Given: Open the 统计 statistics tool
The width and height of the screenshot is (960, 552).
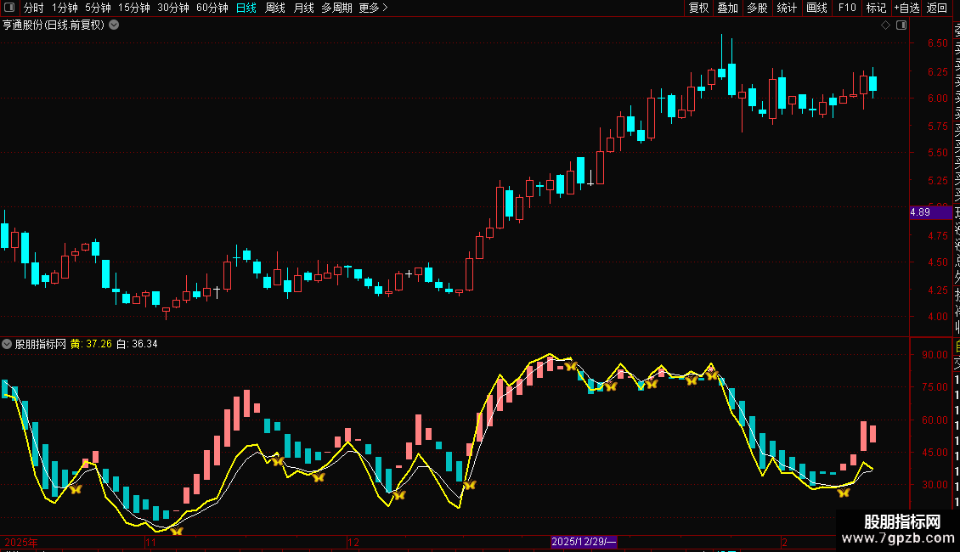Looking at the screenshot, I should 787,8.
